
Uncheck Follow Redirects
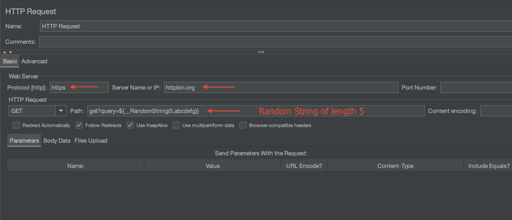click(79, 125)
